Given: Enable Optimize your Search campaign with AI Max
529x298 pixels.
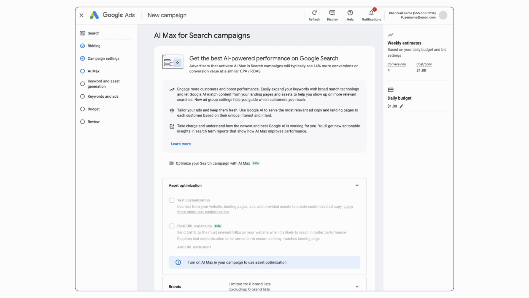Looking at the screenshot, I should coord(171,163).
